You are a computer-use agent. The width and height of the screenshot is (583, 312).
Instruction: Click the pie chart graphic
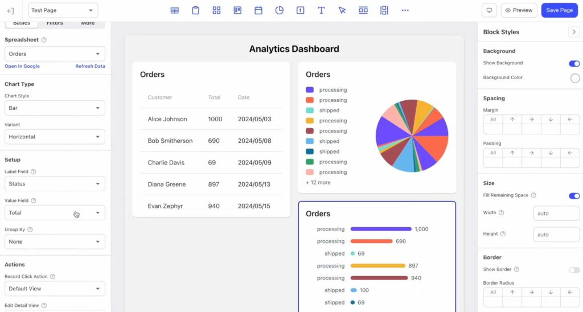[412, 136]
